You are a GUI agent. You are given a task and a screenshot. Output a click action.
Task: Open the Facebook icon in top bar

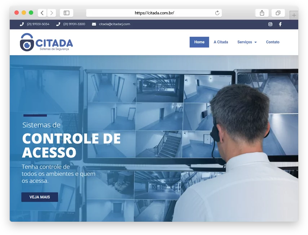coord(280,24)
